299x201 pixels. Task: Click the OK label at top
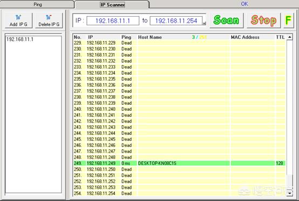pos(244,4)
